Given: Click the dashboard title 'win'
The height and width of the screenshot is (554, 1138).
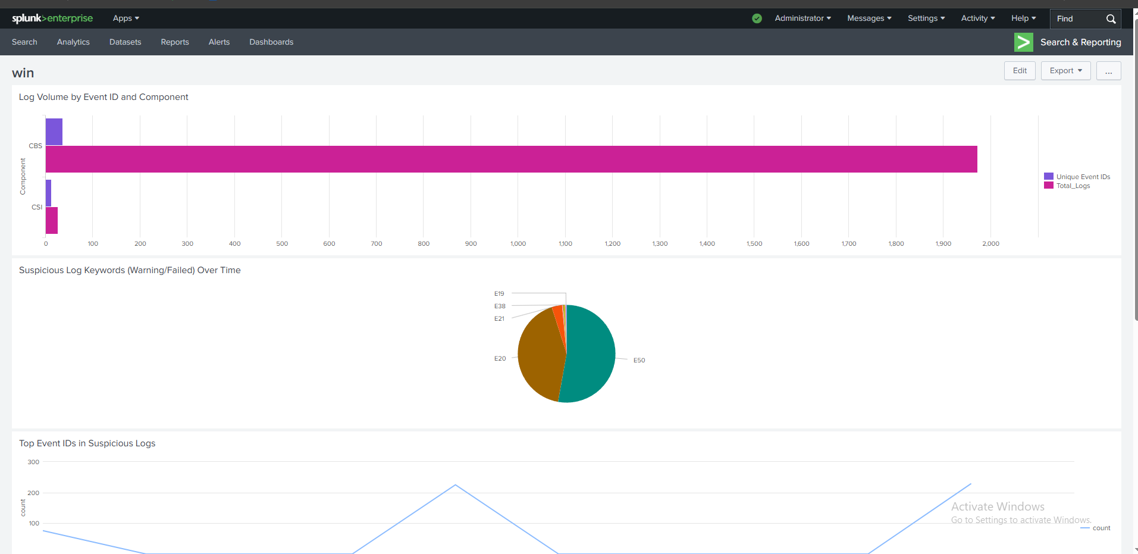Looking at the screenshot, I should tap(23, 73).
